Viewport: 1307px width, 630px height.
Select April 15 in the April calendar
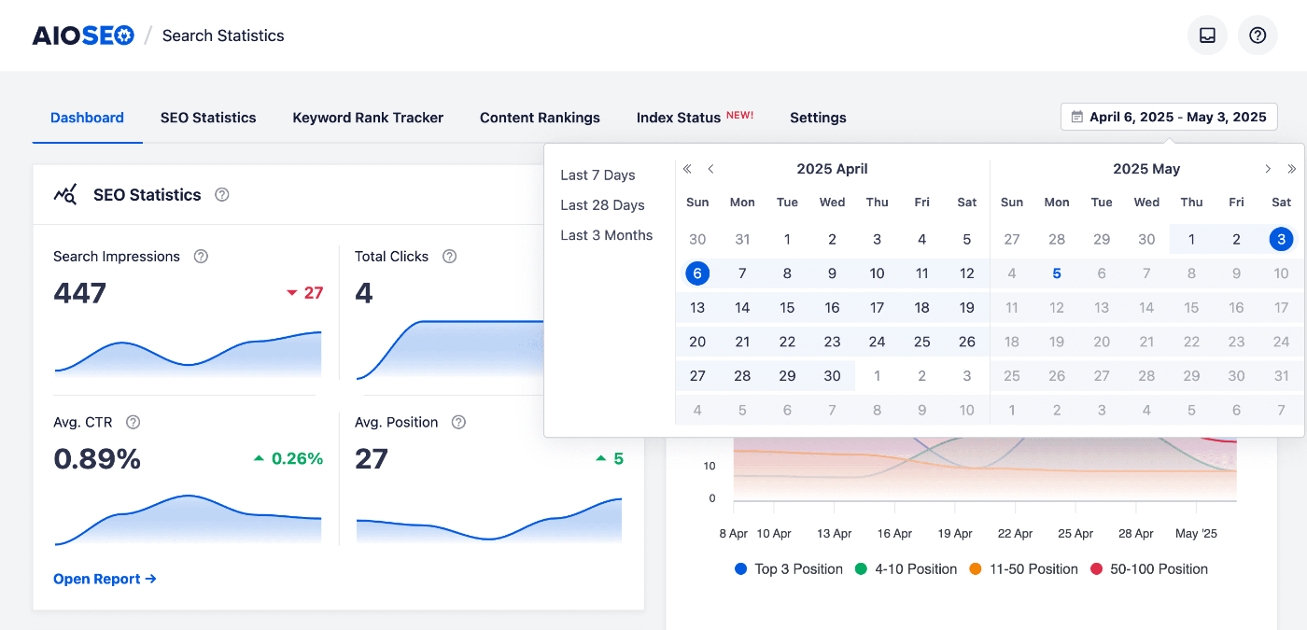click(787, 307)
